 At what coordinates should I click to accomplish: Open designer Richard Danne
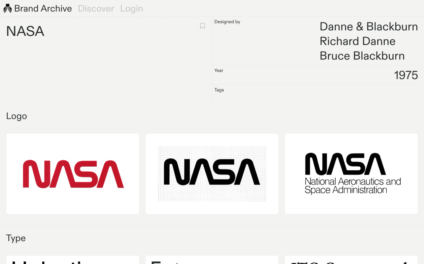pos(357,41)
